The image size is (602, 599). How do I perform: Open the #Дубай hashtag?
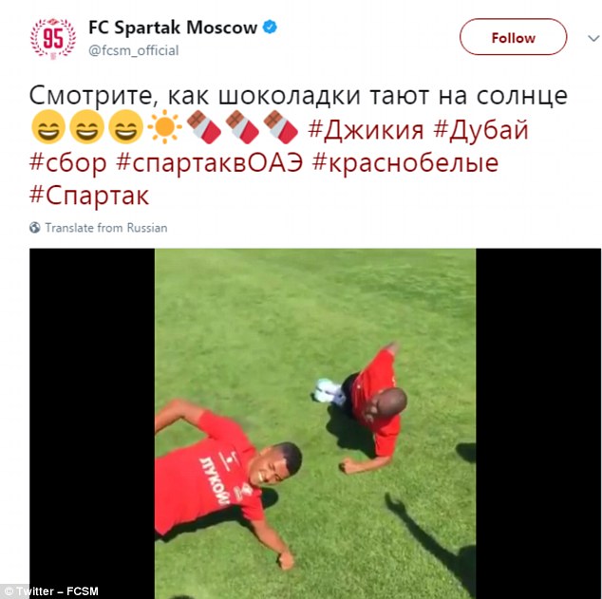click(x=481, y=130)
